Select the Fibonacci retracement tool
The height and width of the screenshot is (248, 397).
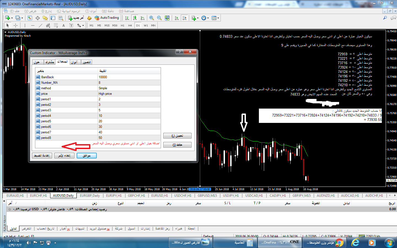pyautogui.click(x=56, y=25)
